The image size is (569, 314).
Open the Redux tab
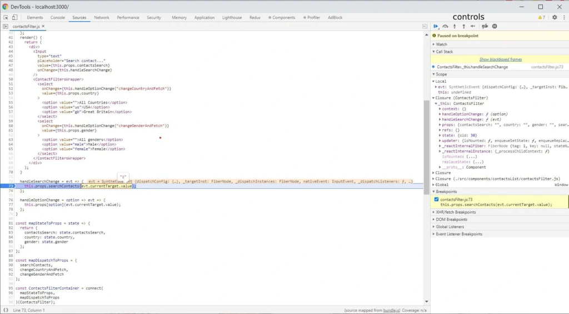(x=254, y=17)
